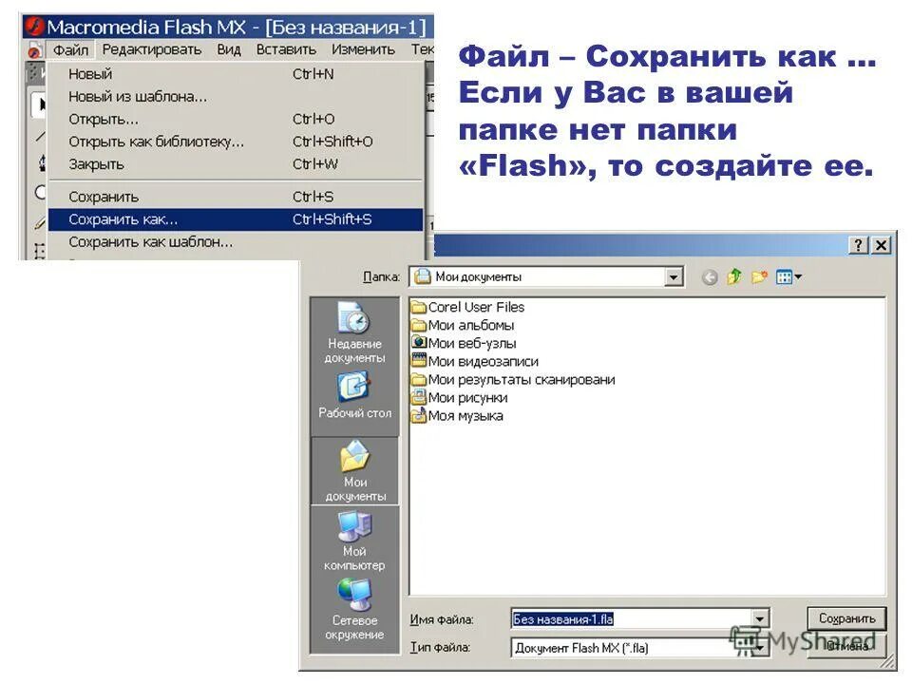Select the Corel User Files folder
Screen dimensions: 912x684
click(x=467, y=307)
